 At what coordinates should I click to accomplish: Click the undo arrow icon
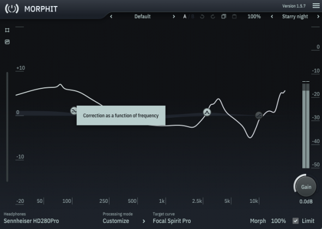(202, 16)
